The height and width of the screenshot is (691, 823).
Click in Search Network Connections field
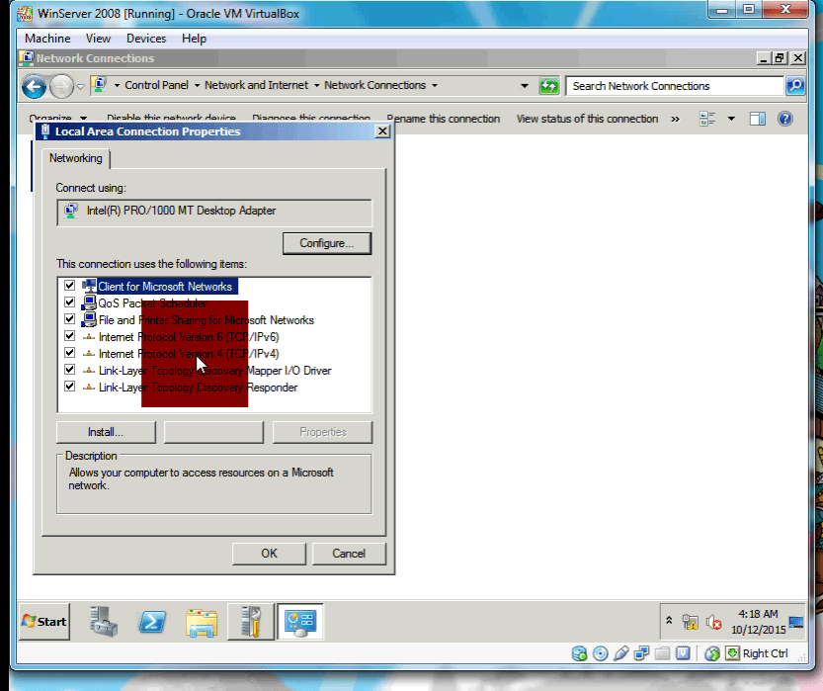tap(675, 86)
